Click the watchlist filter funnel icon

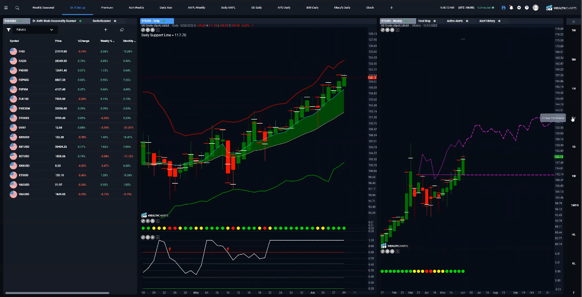tap(9, 30)
